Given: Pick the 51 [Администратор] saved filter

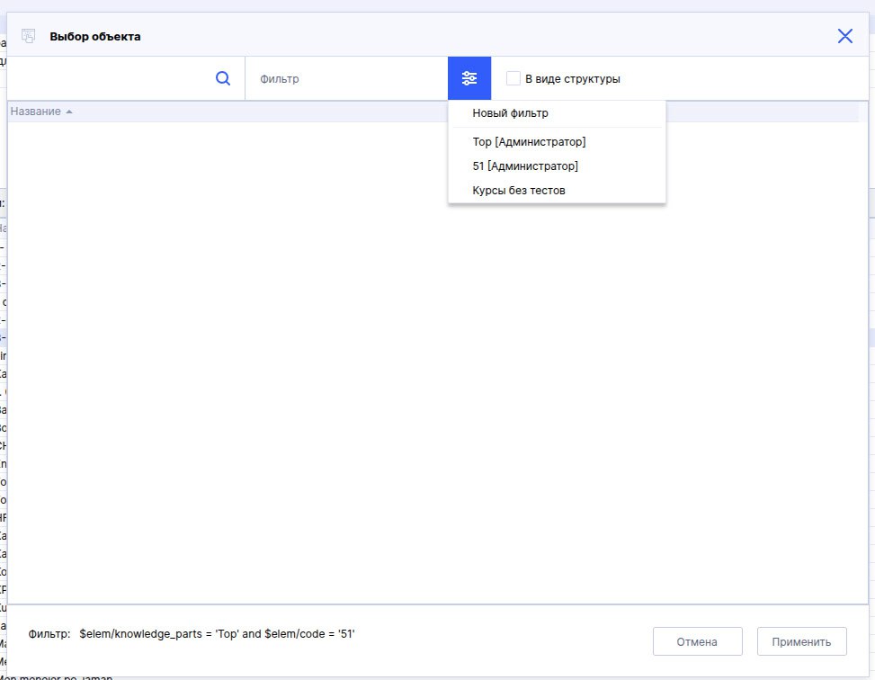Looking at the screenshot, I should (x=524, y=166).
